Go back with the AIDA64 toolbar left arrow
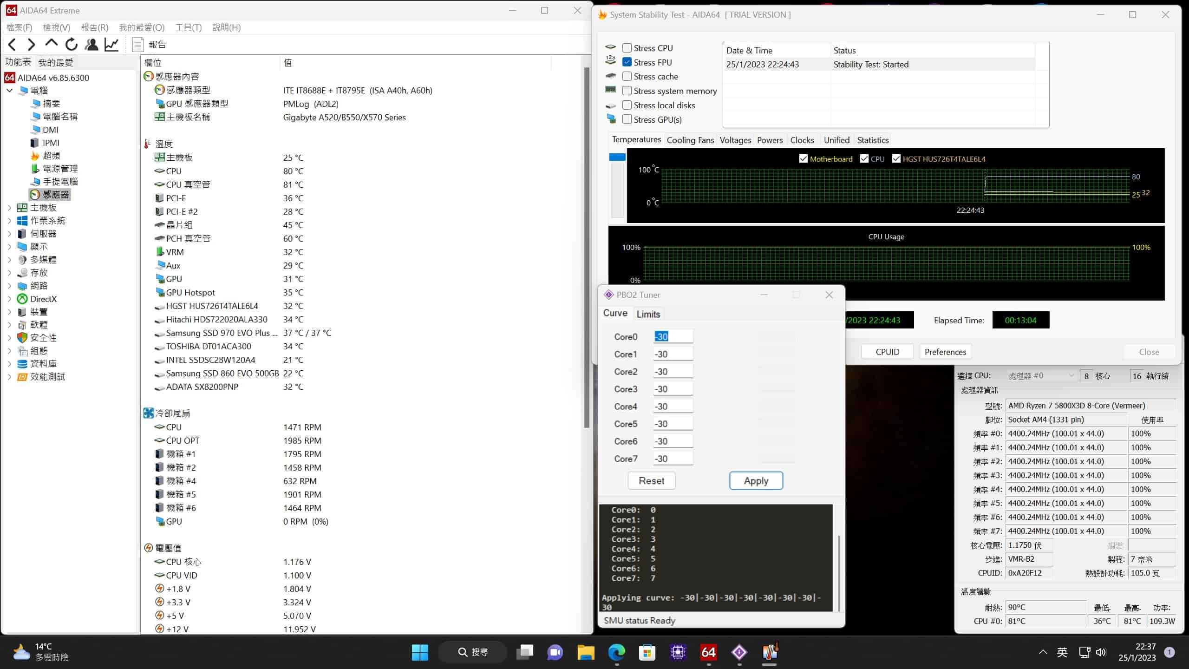The image size is (1189, 669). 12,45
